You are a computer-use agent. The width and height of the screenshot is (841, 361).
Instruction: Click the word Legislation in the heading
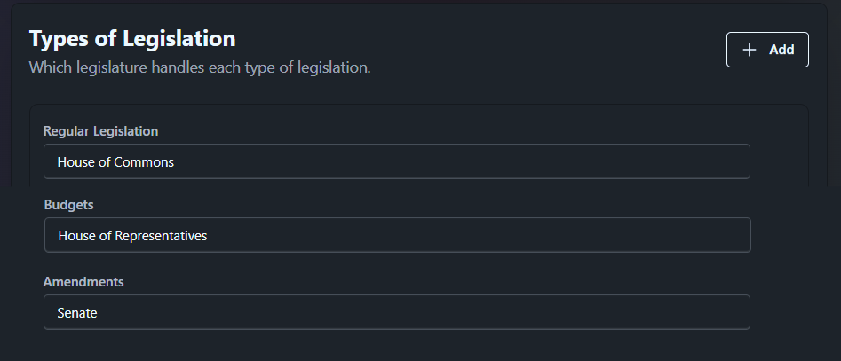(x=179, y=38)
